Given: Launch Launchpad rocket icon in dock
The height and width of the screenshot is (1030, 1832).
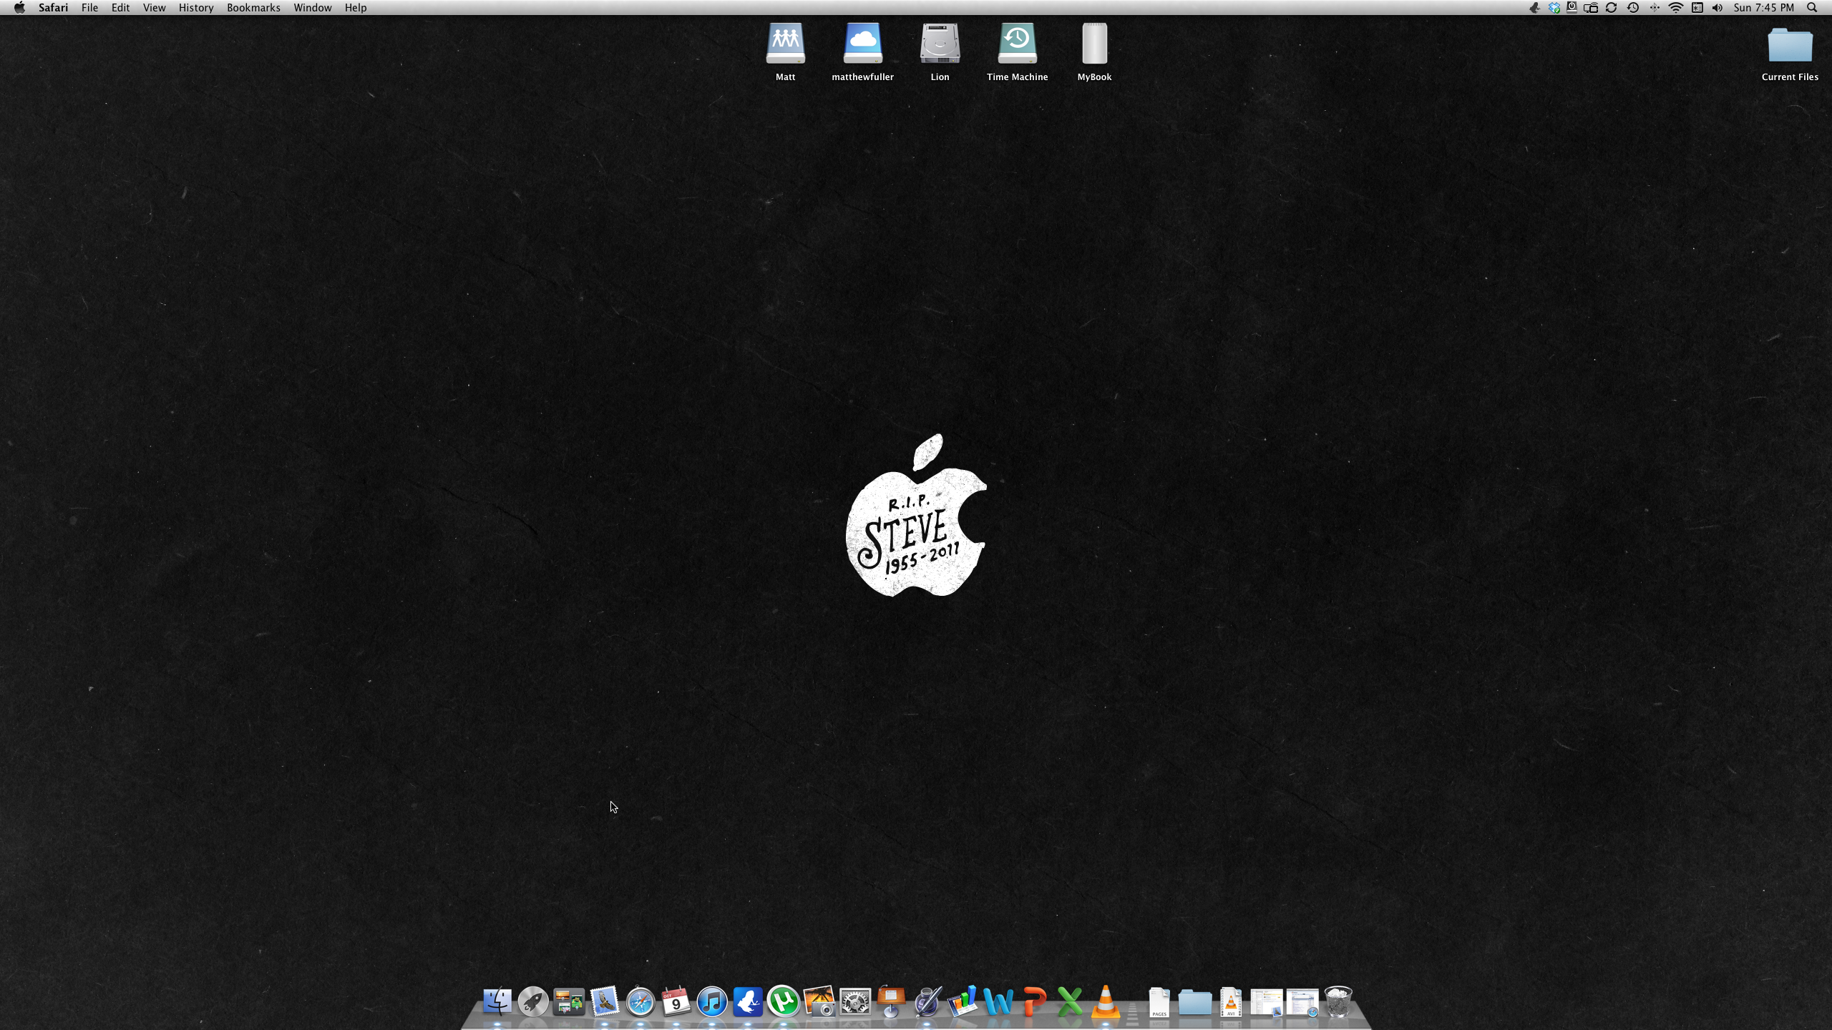Looking at the screenshot, I should point(532,1001).
